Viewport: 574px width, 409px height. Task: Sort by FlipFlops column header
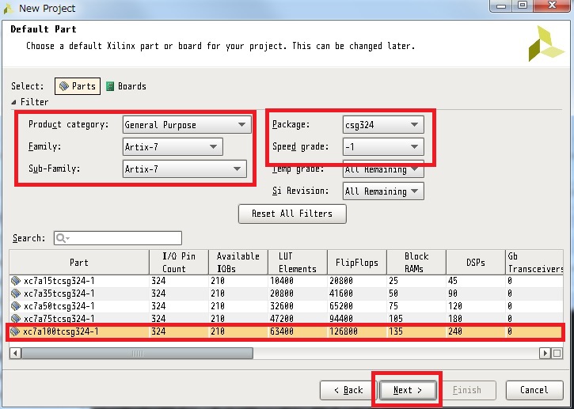point(357,263)
